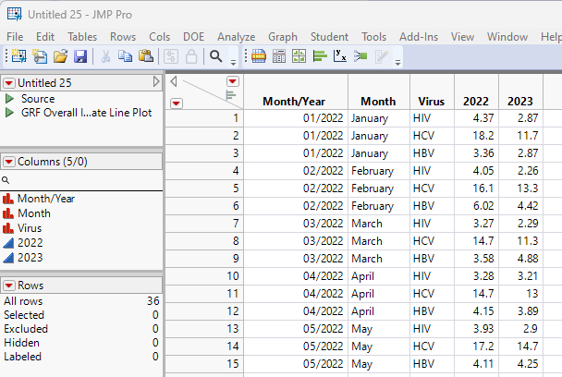Open rows red triangle in table corner

pyautogui.click(x=176, y=103)
